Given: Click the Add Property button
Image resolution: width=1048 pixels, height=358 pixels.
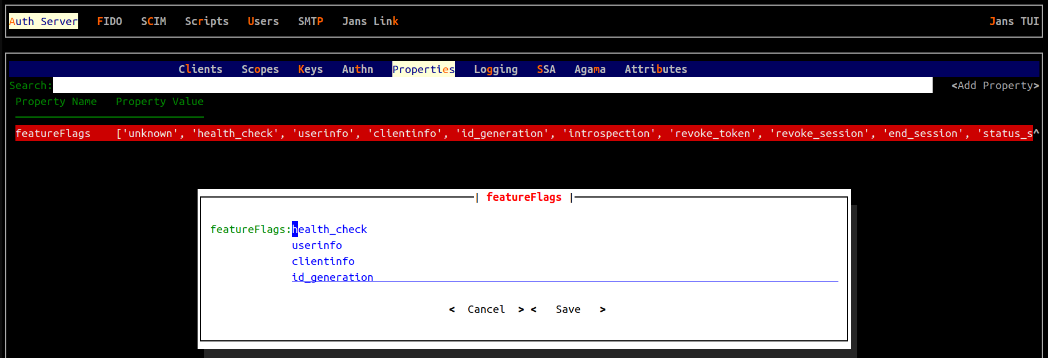Looking at the screenshot, I should (x=994, y=86).
